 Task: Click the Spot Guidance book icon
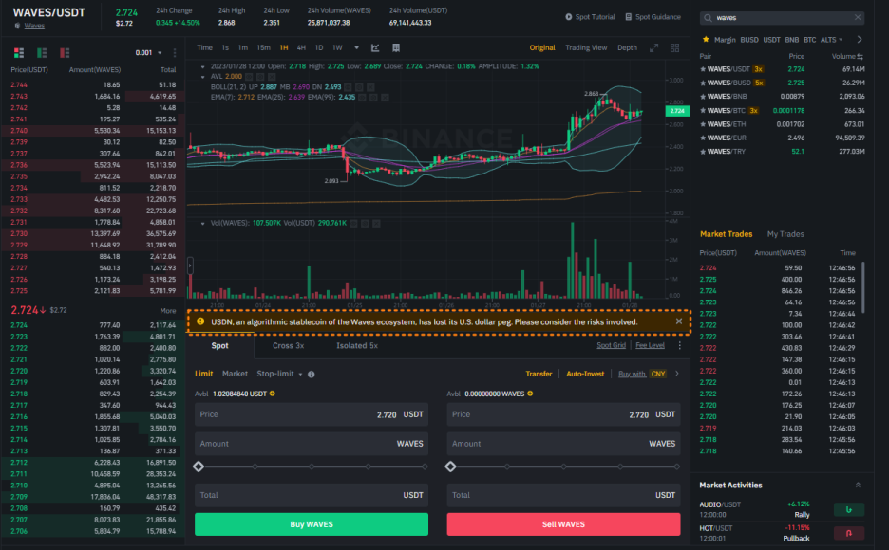[628, 17]
